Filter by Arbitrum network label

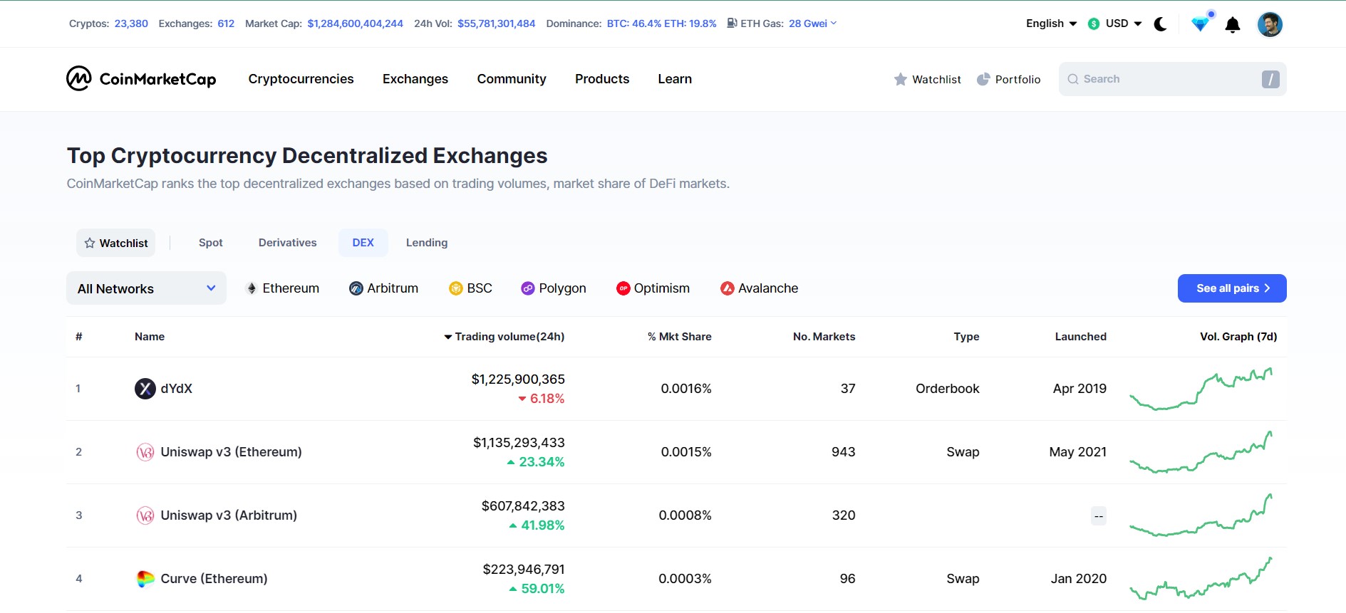(x=393, y=288)
